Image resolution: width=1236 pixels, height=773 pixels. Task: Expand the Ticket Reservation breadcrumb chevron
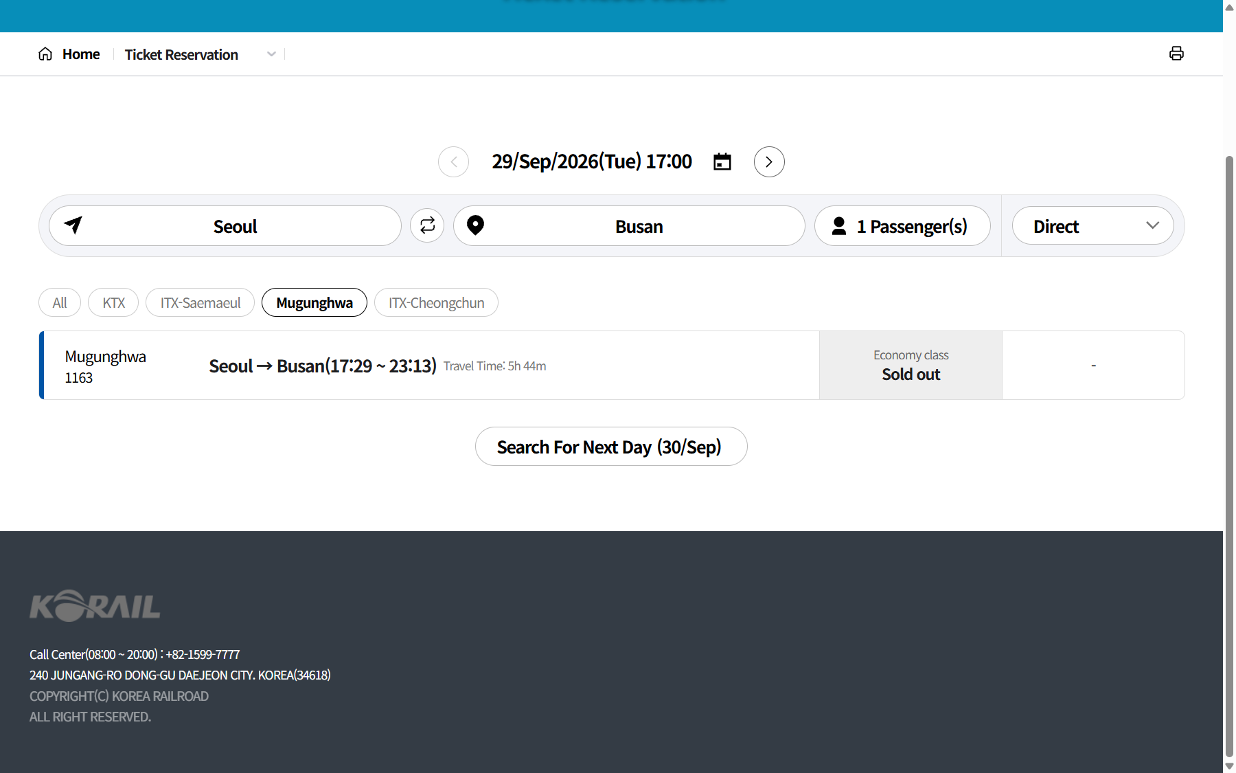[271, 54]
